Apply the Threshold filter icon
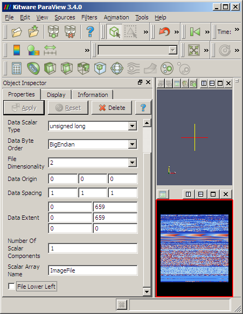The width and height of the screenshot is (243, 314). [84, 68]
